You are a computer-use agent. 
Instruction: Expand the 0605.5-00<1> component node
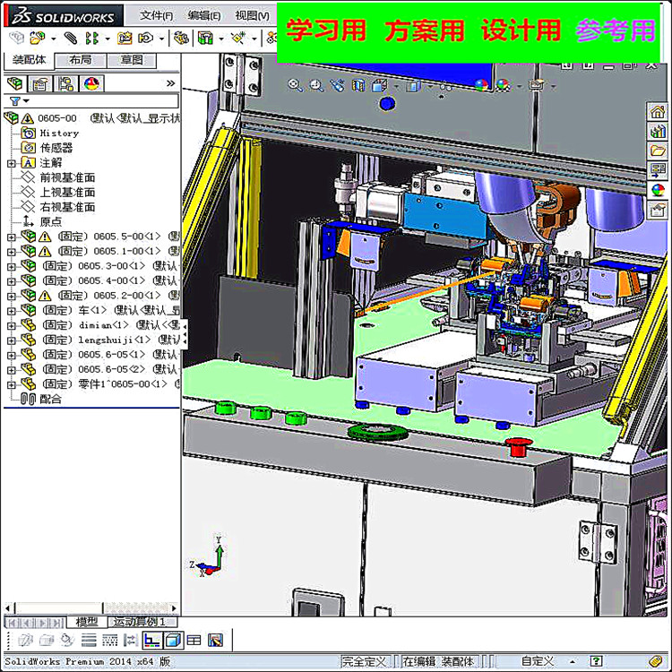click(11, 237)
